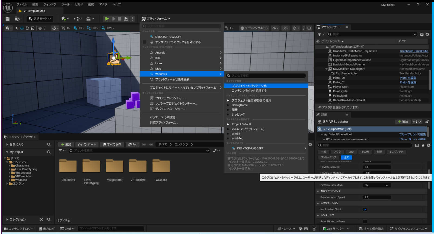Open the Unreal Engine logo button
This screenshot has width=434, height=234.
(8, 8)
